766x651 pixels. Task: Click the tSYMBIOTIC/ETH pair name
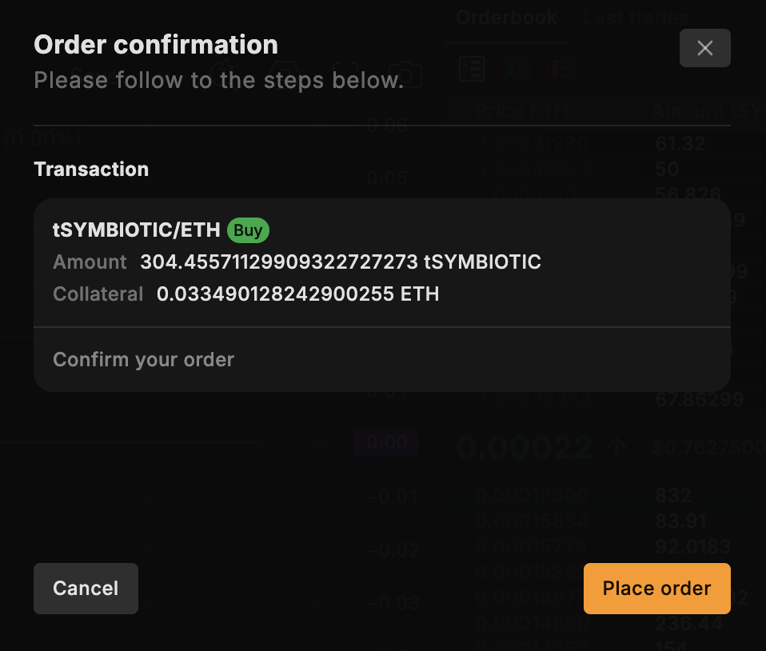coord(136,230)
